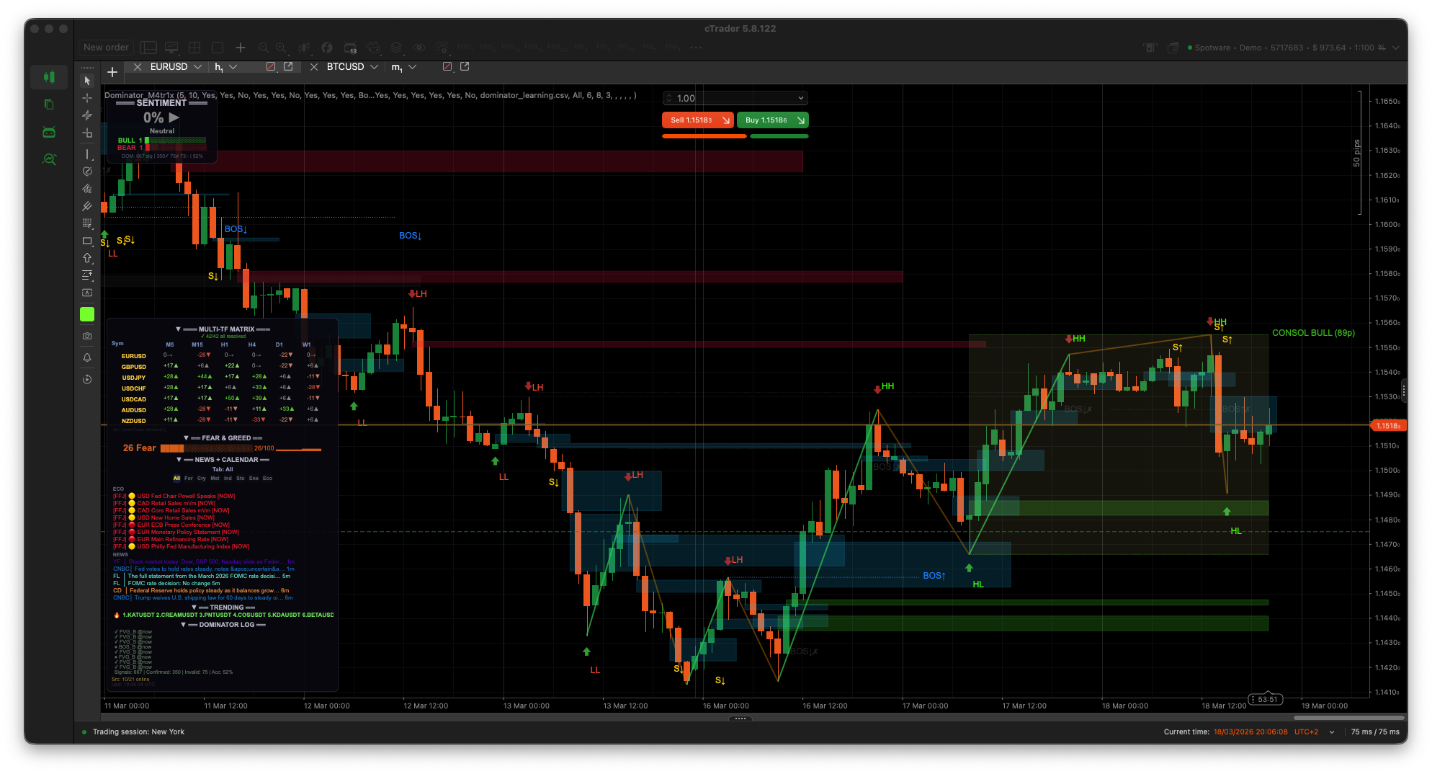The width and height of the screenshot is (1432, 774).
Task: Open the EURUSD symbol dropdown
Action: [x=197, y=66]
